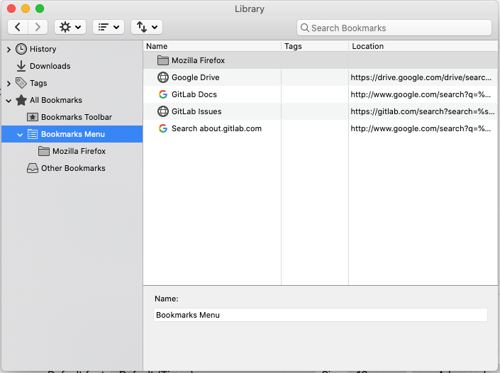
Task: Sort by the Tags column header
Action: (x=315, y=46)
